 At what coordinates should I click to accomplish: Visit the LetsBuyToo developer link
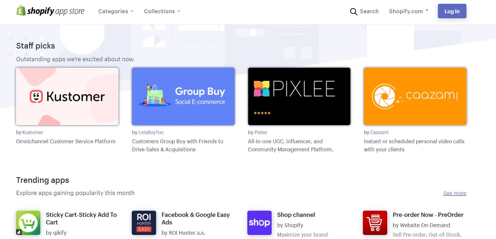point(151,132)
